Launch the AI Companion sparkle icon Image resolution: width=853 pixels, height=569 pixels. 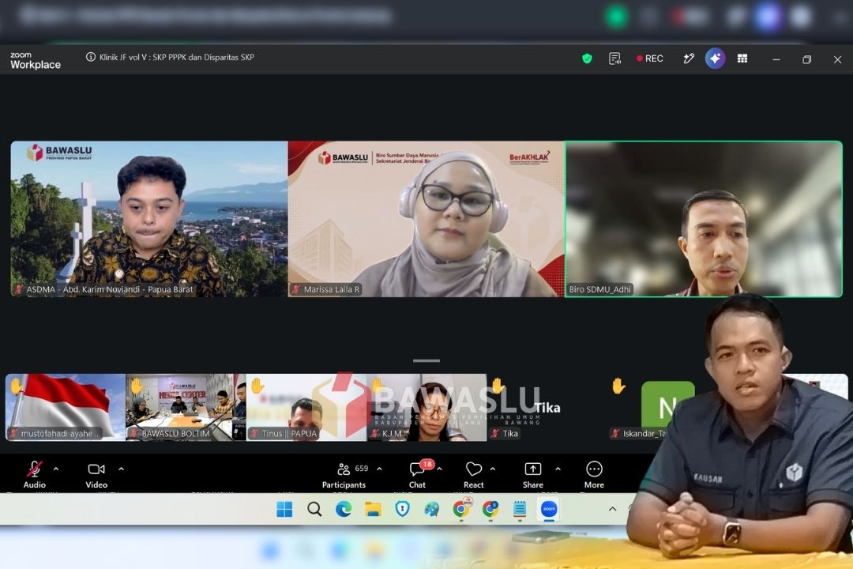point(715,58)
